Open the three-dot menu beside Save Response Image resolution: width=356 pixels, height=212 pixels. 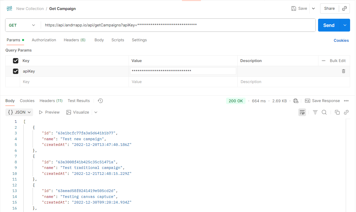click(x=346, y=101)
